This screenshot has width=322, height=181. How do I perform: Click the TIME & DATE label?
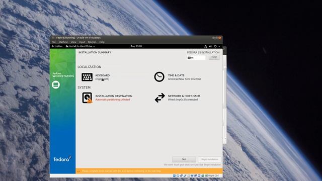(x=176, y=75)
